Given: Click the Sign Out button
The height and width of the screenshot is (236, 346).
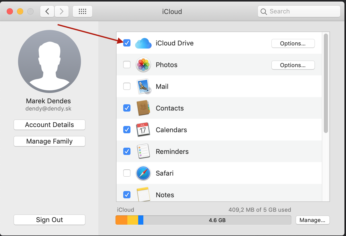Looking at the screenshot, I should point(50,220).
